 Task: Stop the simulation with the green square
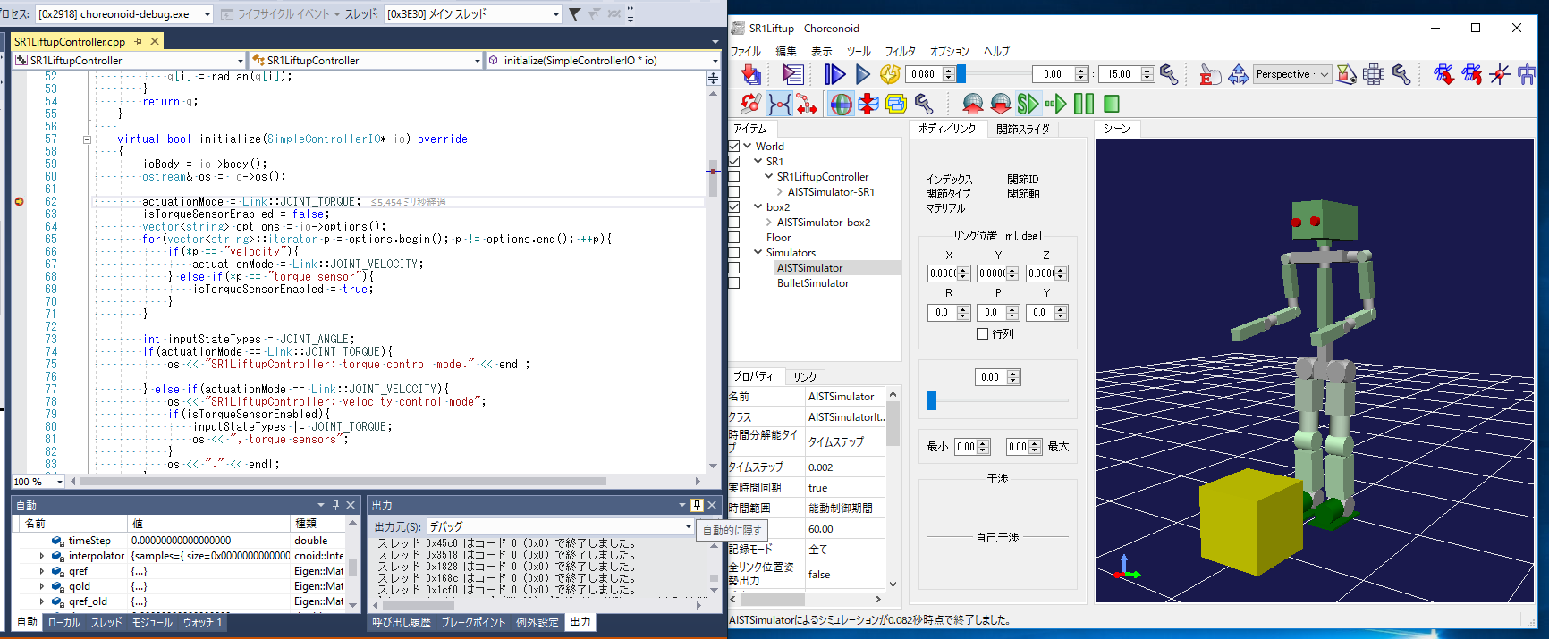tap(1112, 105)
